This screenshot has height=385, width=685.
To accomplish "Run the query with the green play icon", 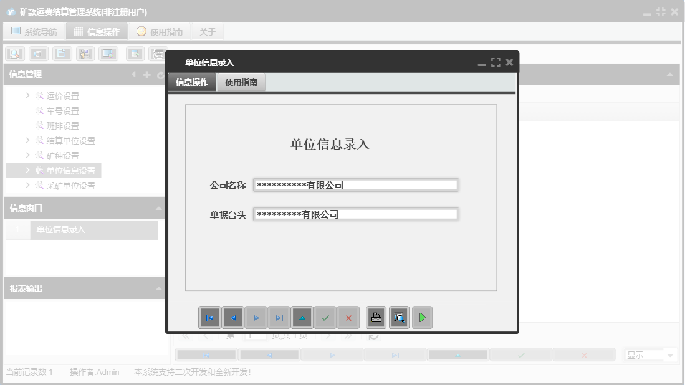I will coord(421,317).
